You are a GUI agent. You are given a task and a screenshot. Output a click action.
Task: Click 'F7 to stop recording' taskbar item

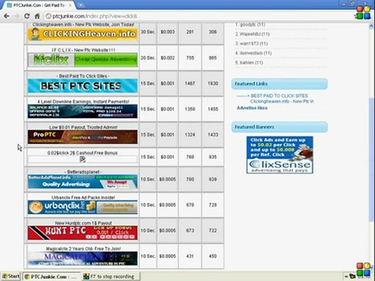pyautogui.click(x=111, y=277)
